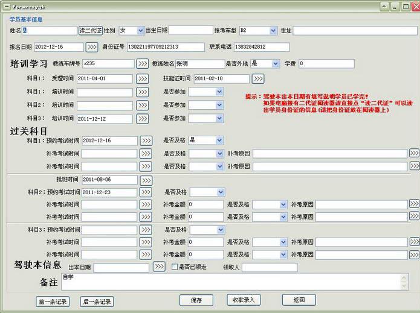Click the 受理时间 field showing 2011-04-01

[x=105, y=78]
